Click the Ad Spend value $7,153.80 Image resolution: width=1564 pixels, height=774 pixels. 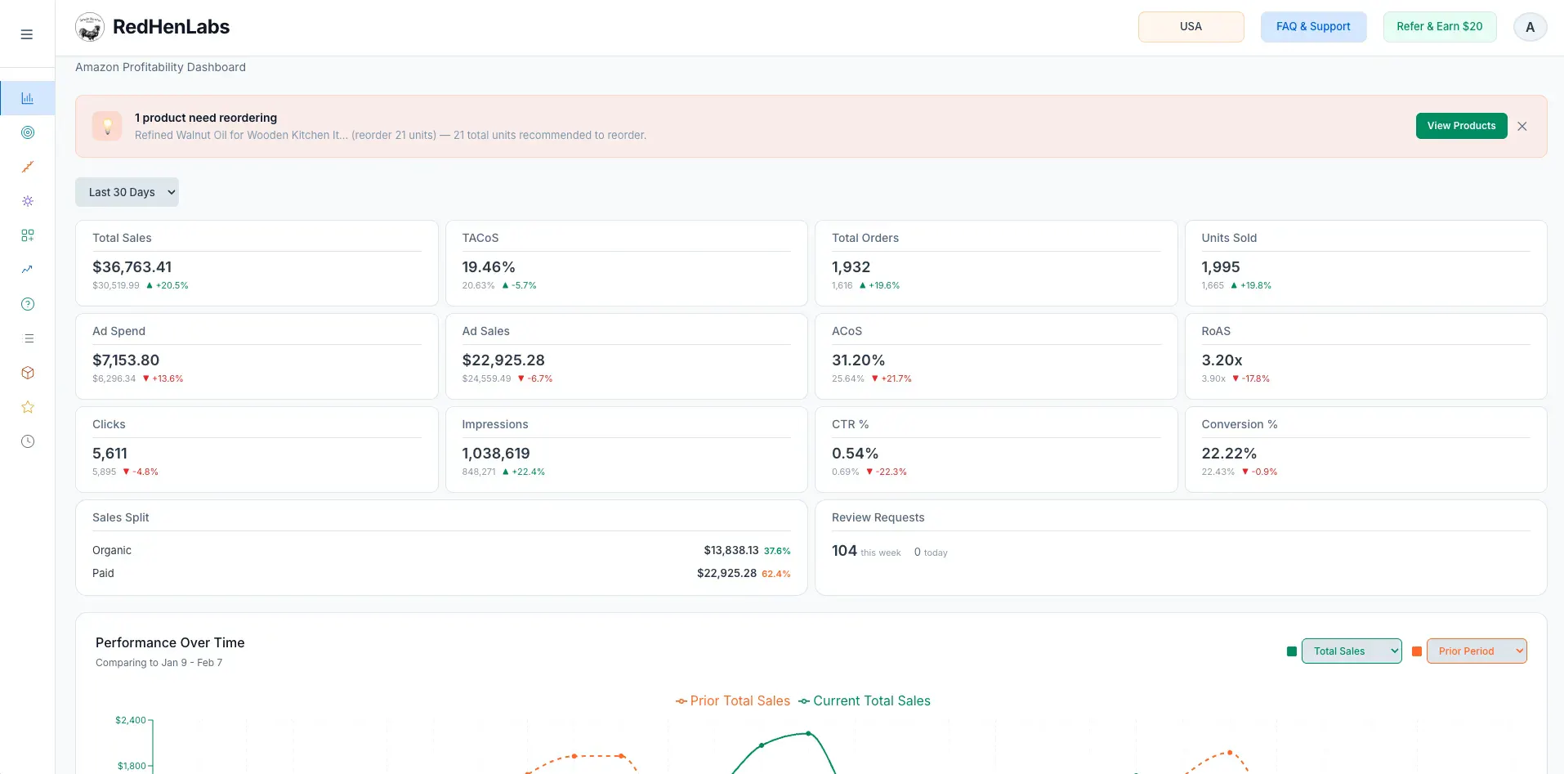126,360
